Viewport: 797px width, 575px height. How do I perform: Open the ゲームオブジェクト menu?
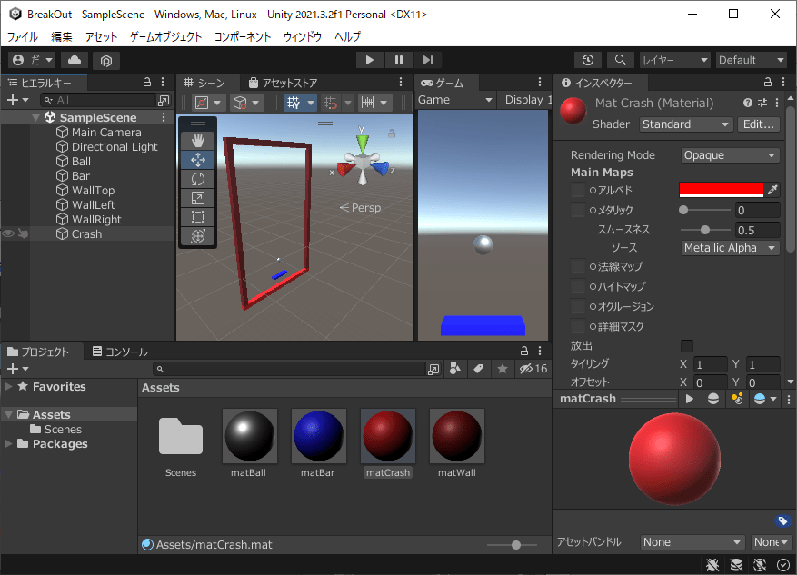coord(165,37)
